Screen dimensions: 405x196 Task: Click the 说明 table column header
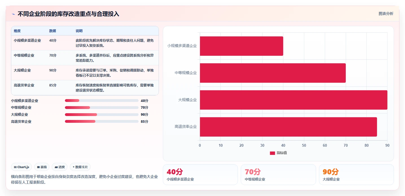(x=79, y=31)
